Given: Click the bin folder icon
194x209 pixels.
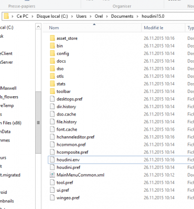Looking at the screenshot, I should tap(52, 46).
